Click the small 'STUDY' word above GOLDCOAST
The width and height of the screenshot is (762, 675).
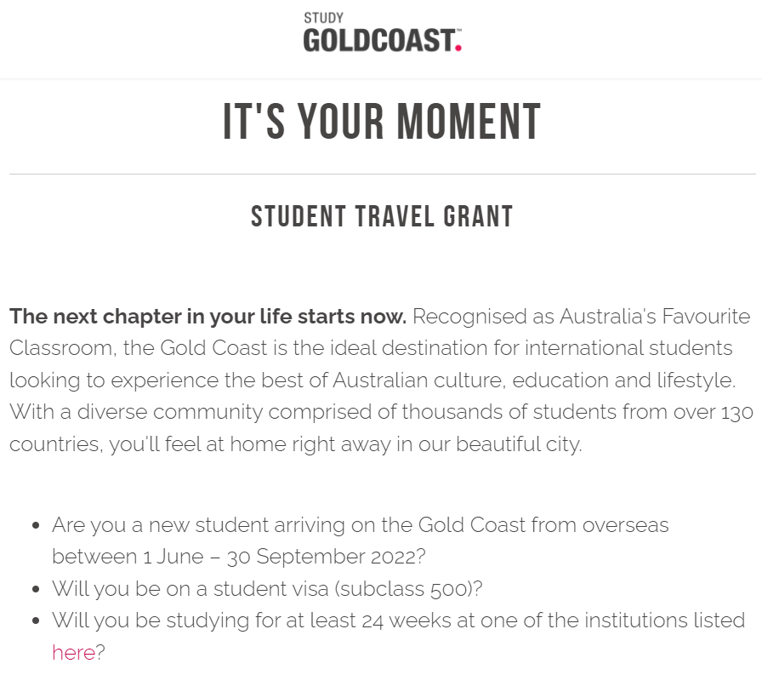pyautogui.click(x=323, y=18)
